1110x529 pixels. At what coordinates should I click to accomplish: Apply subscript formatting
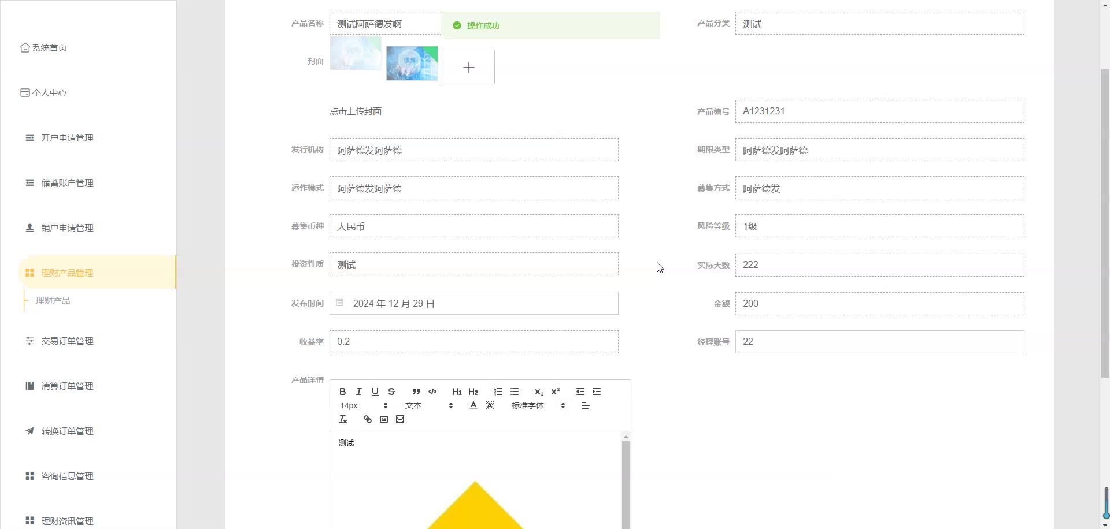coord(539,392)
